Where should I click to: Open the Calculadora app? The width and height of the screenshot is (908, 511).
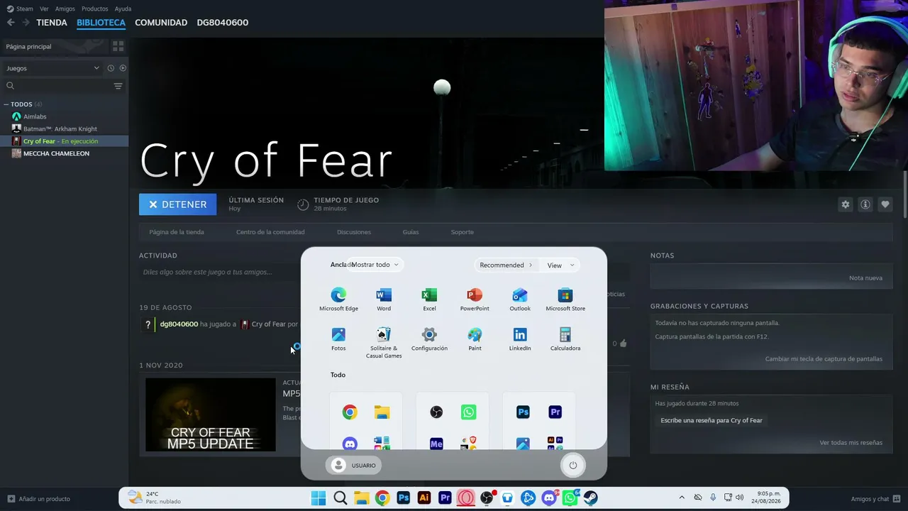click(565, 339)
